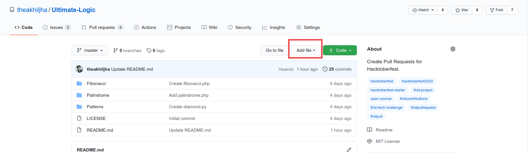Open the theakhiljha owner profile link
This screenshot has width=528, height=154.
point(32,10)
